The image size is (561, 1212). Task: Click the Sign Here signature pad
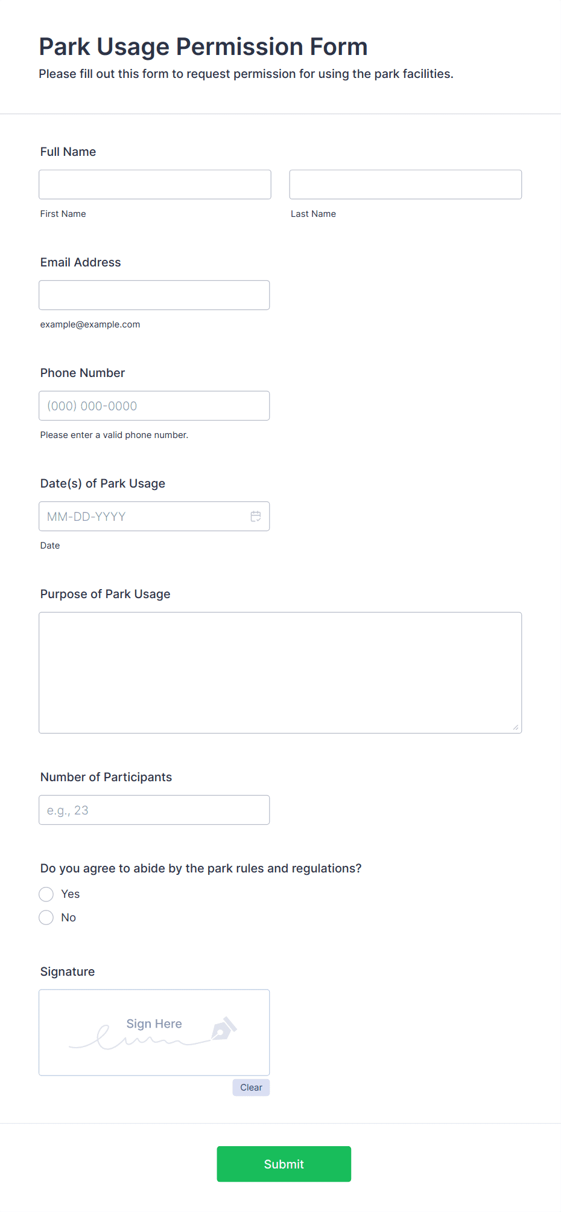tap(154, 1032)
